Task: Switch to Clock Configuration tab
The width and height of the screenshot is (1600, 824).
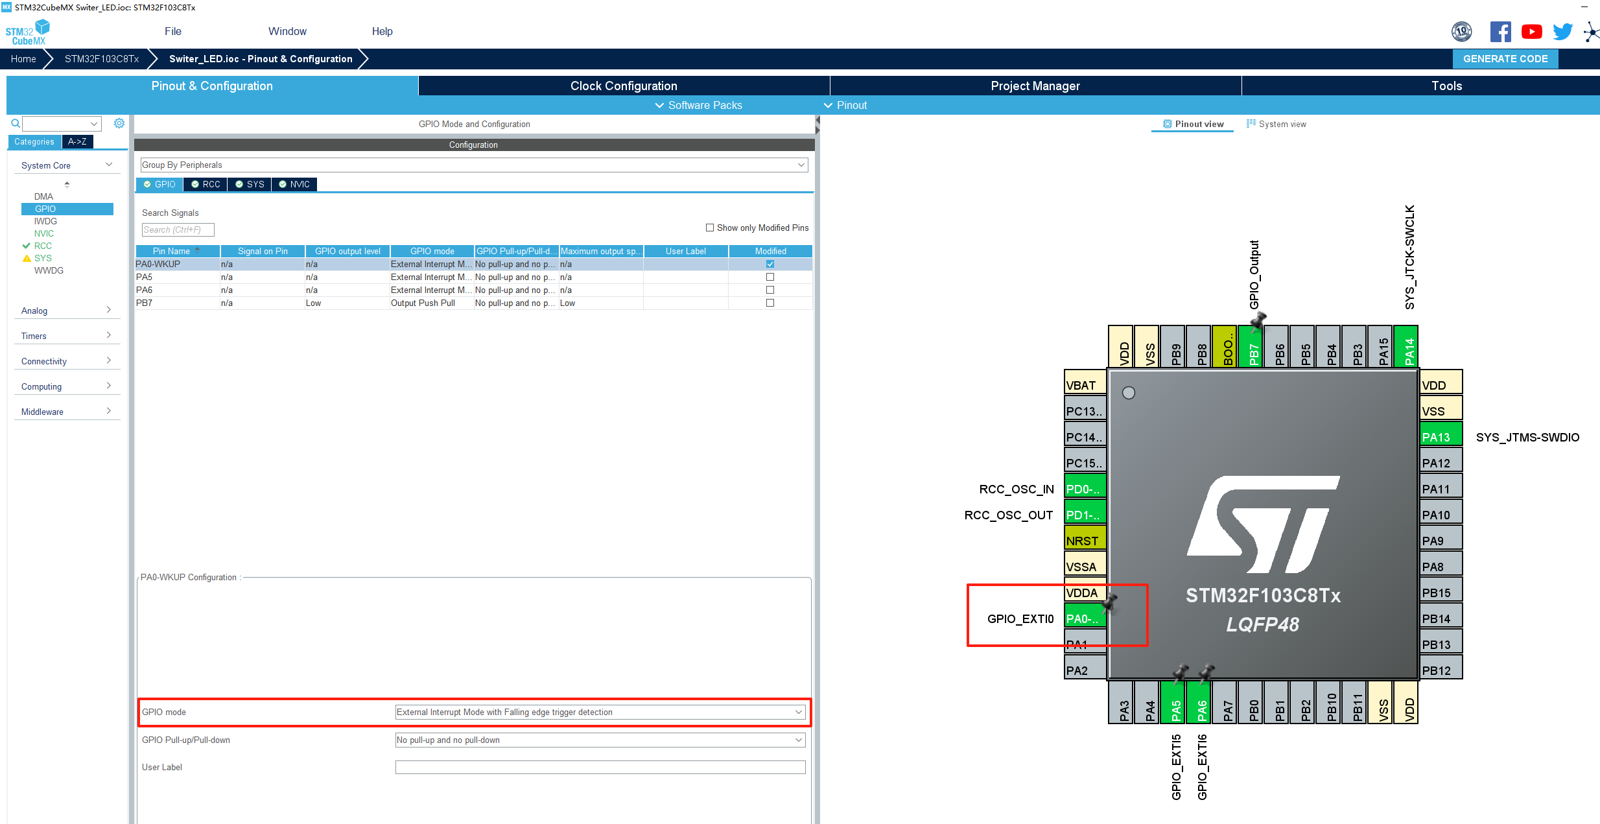Action: [x=624, y=86]
